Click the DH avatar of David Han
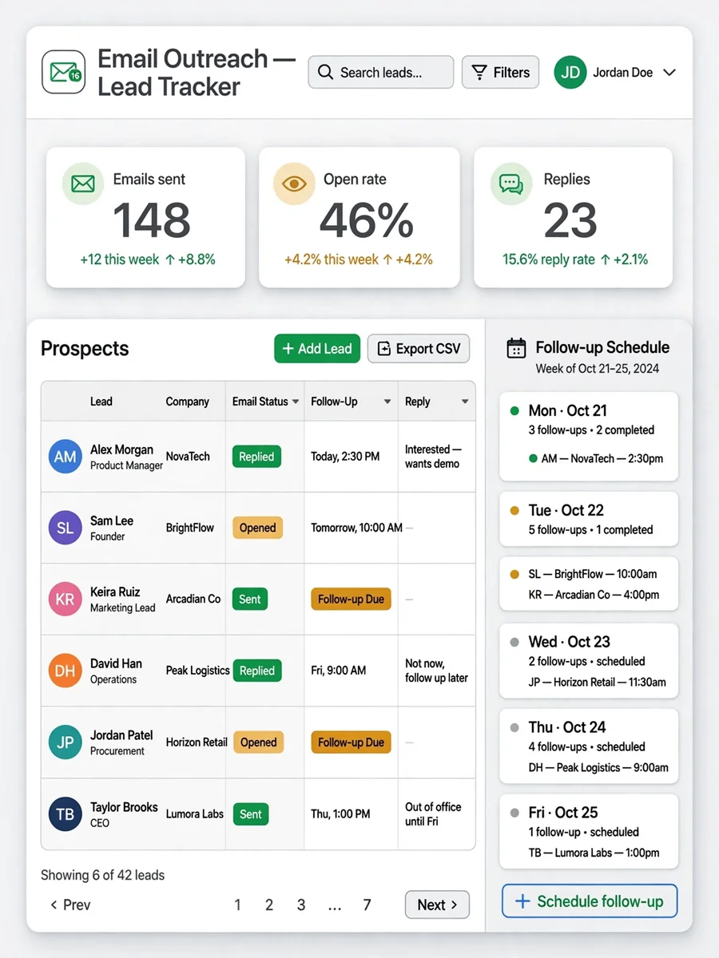 65,671
